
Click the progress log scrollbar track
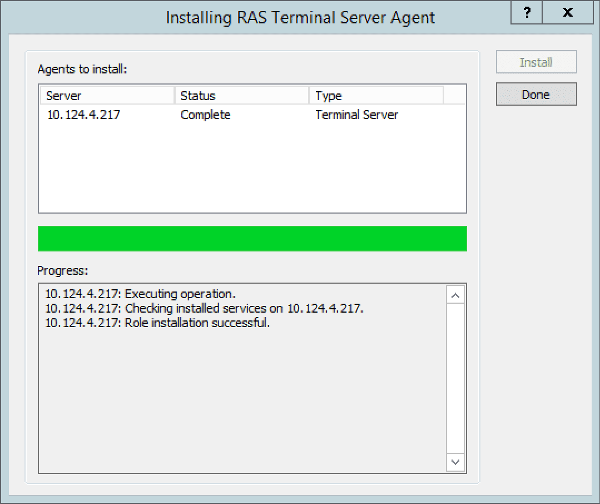(x=455, y=378)
